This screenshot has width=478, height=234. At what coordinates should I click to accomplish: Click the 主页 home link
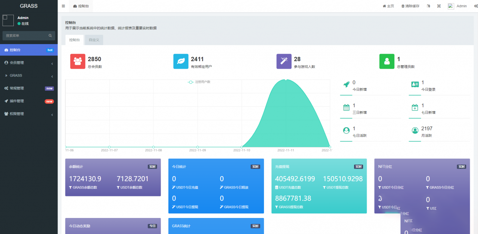pos(388,6)
